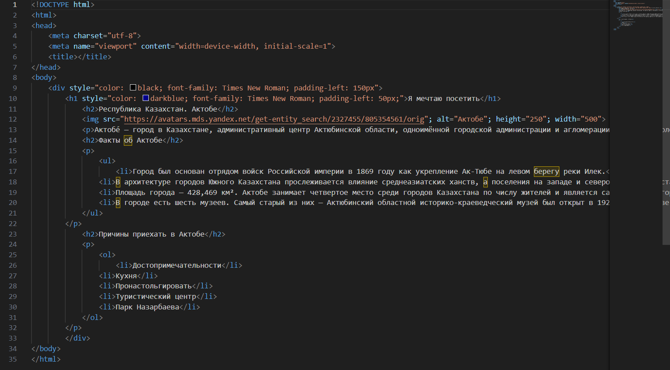
Task: Click the highlighted "В" before "архитектуре"
Action: tap(118, 182)
